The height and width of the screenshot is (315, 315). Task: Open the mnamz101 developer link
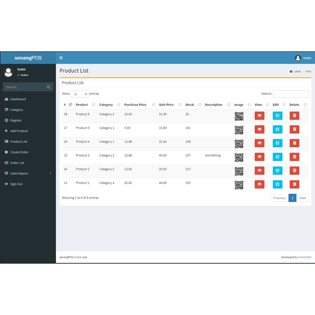[305, 257]
